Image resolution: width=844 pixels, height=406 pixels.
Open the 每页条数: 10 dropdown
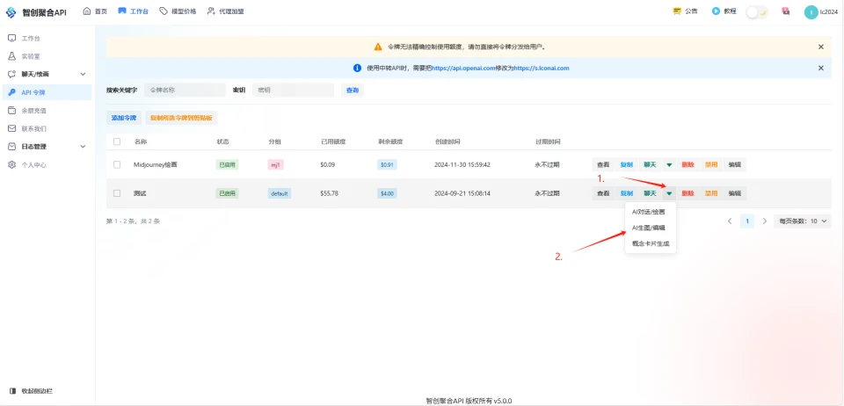tap(802, 221)
